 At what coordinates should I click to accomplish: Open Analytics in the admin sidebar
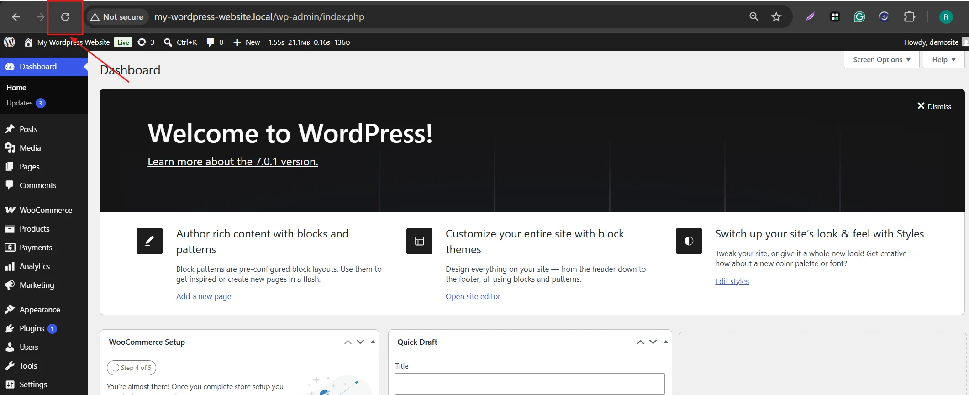(x=44, y=266)
